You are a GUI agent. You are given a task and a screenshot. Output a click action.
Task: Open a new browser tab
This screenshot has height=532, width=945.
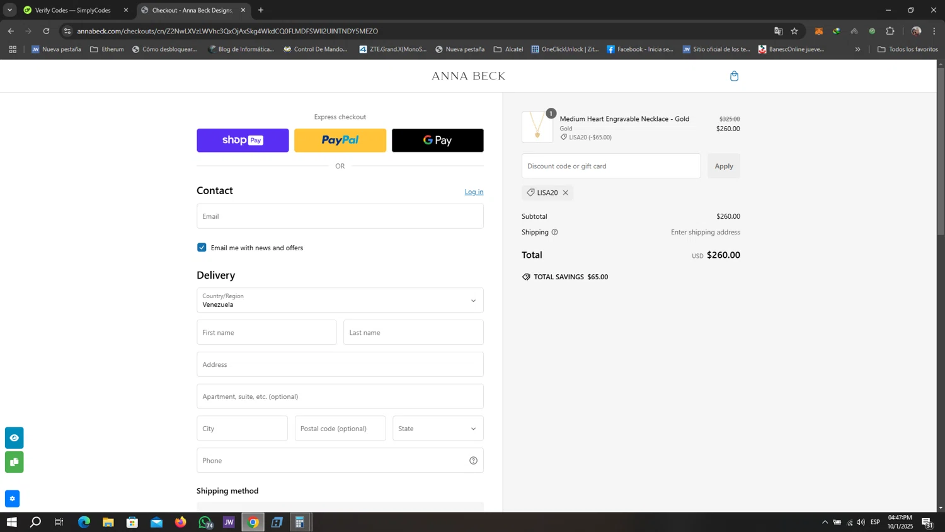tap(261, 10)
